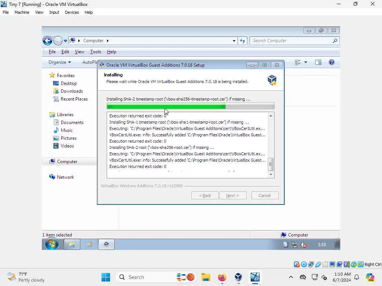Image resolution: width=382 pixels, height=286 pixels.
Task: Click the refresh button beside the address bar
Action: click(242, 41)
